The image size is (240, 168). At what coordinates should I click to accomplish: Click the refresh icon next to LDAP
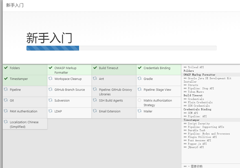click(50, 111)
